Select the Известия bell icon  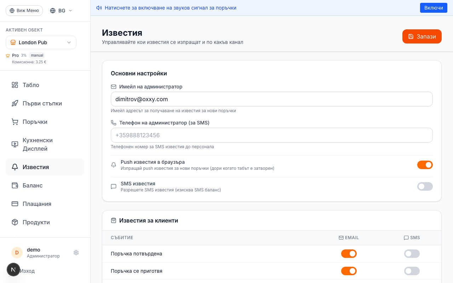[x=15, y=167]
